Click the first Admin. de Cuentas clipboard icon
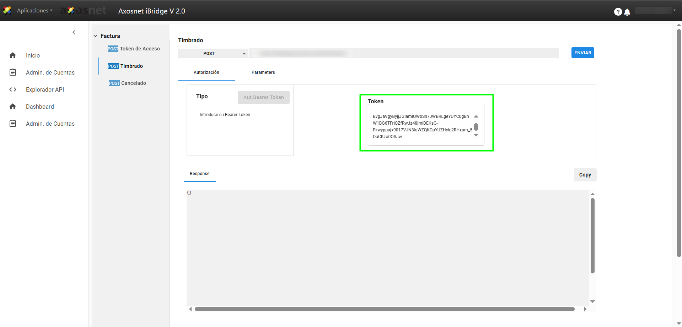 [x=13, y=72]
